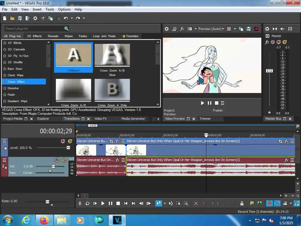
Task: Open Event FX on the second audio clip
Action: (x=286, y=160)
